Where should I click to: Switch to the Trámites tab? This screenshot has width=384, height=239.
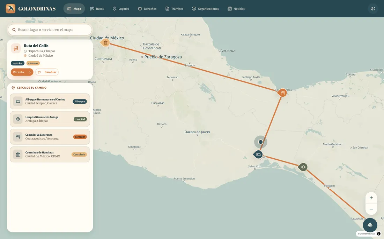pos(174,9)
